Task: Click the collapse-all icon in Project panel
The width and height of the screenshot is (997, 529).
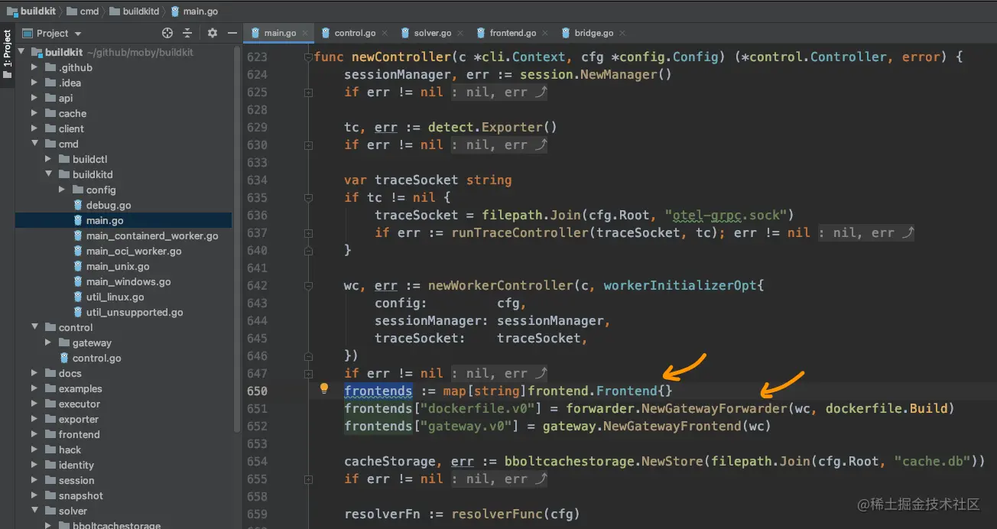Action: click(x=188, y=33)
